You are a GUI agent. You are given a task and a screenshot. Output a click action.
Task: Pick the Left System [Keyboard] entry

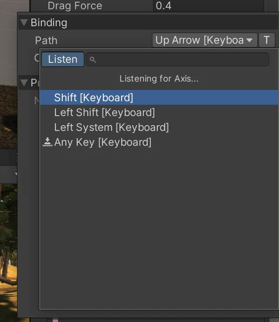(x=111, y=127)
